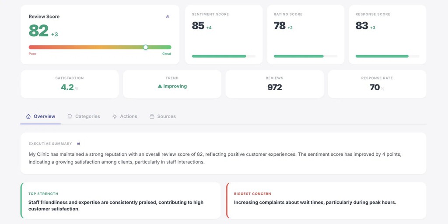Click the Reviews count 972
This screenshot has height=224, width=448.
click(x=275, y=87)
